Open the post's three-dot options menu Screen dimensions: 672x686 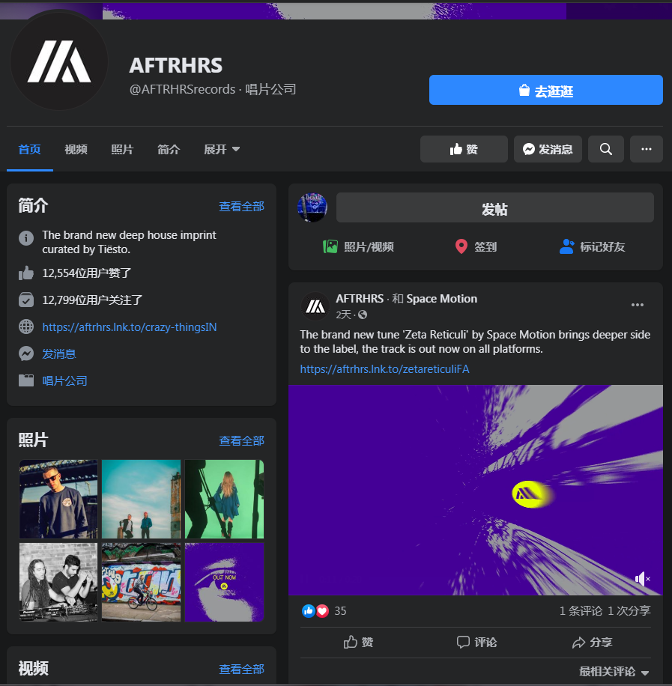click(637, 305)
